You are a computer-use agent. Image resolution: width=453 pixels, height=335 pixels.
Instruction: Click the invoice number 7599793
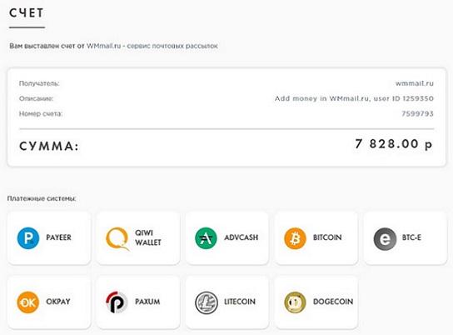[417, 113]
